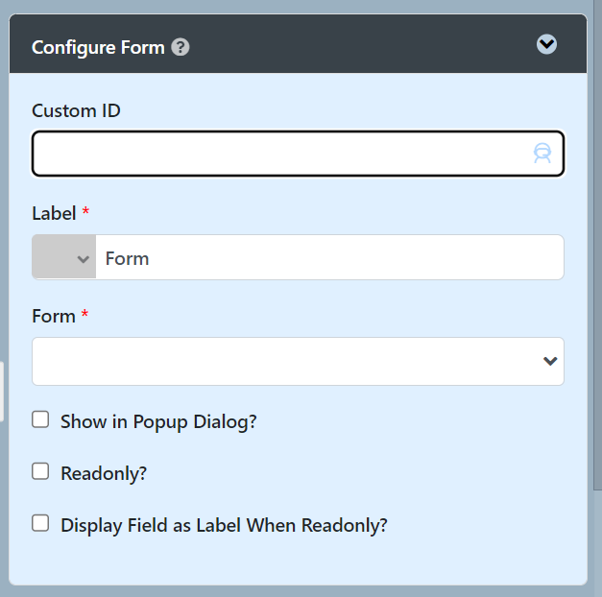This screenshot has height=597, width=602.
Task: Click the "Show in Popup Dialog?" text
Action: tap(158, 421)
